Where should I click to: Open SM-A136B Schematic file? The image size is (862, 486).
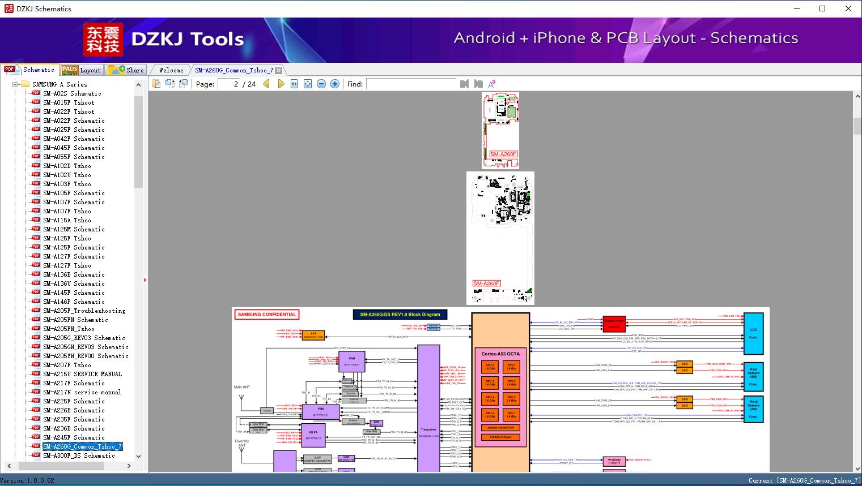point(74,274)
